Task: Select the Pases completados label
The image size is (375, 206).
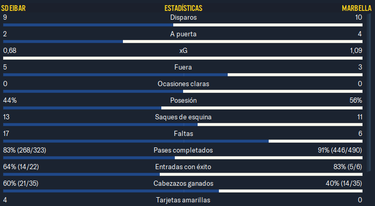Action: point(183,150)
